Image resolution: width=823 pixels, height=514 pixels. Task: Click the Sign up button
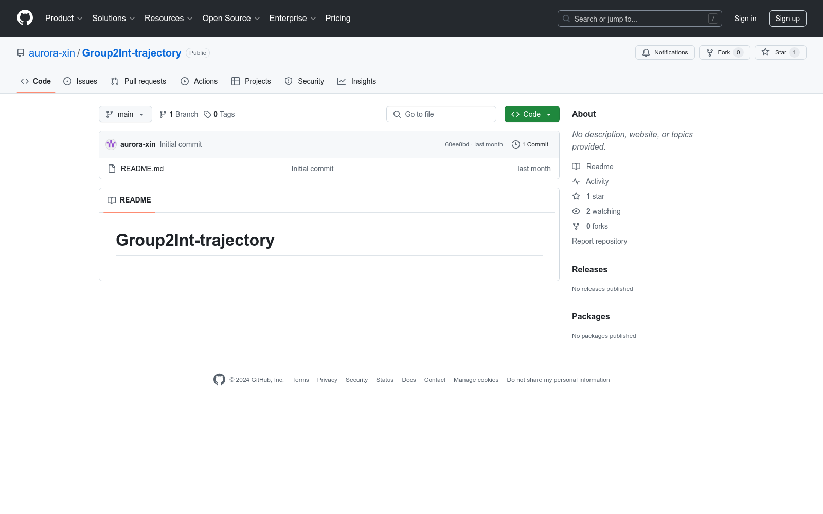[788, 19]
